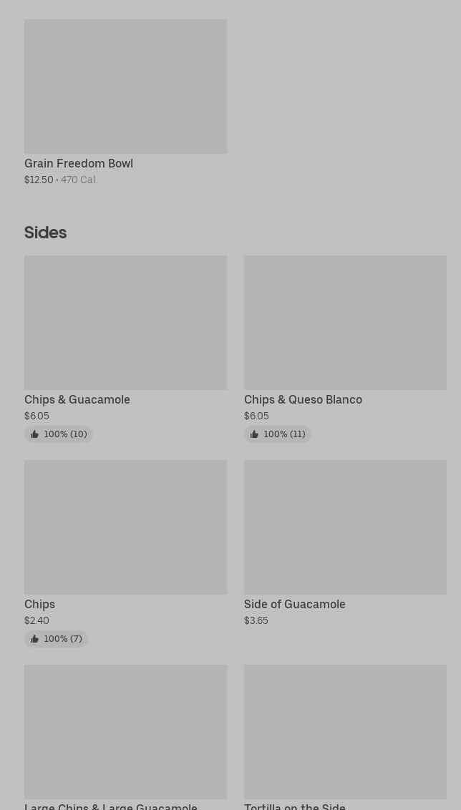Select Side of Guacamole item name
The height and width of the screenshot is (810, 461).
pos(295,604)
